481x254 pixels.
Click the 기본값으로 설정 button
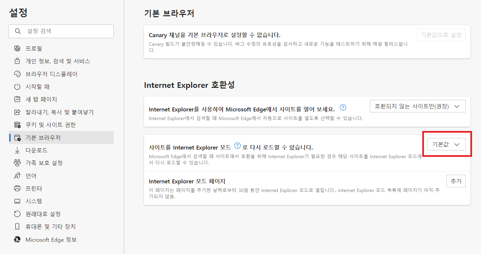point(441,35)
